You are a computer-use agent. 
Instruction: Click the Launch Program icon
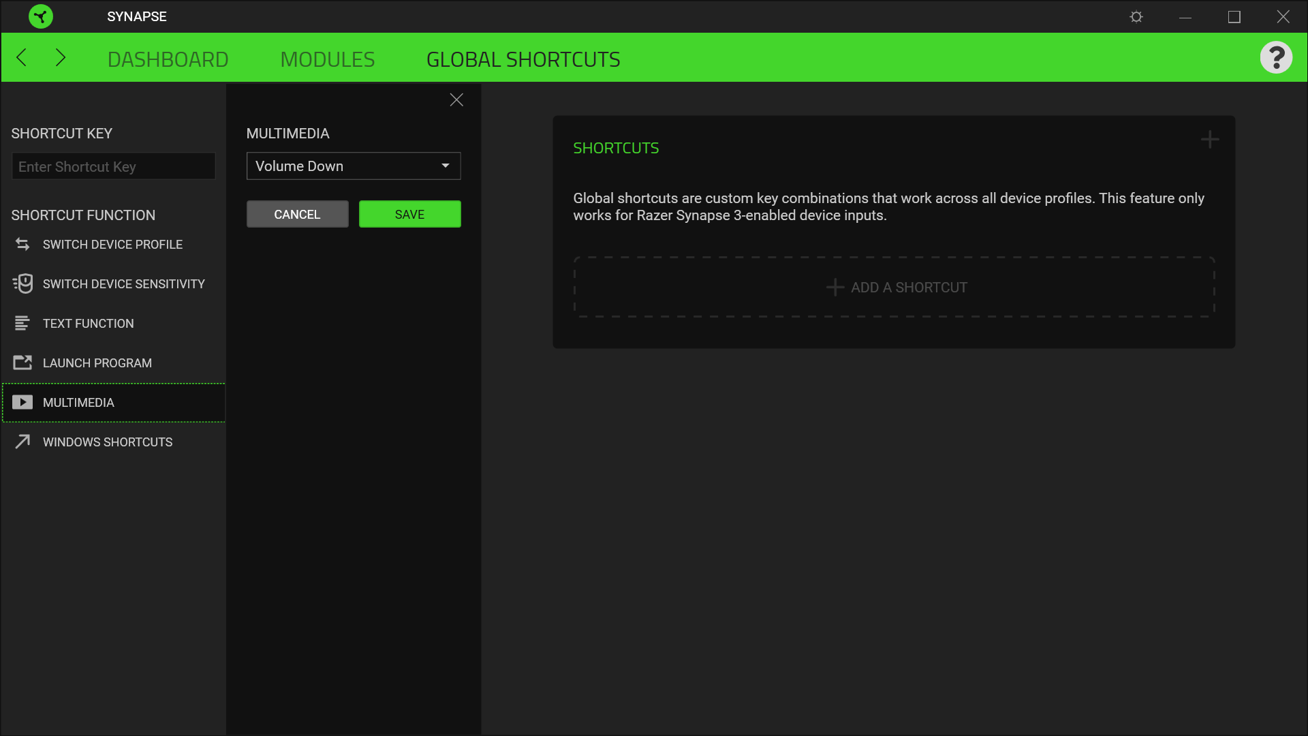[x=22, y=363]
